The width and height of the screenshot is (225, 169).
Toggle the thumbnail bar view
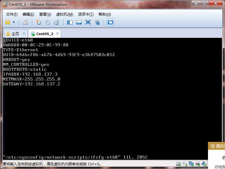coord(79,22)
